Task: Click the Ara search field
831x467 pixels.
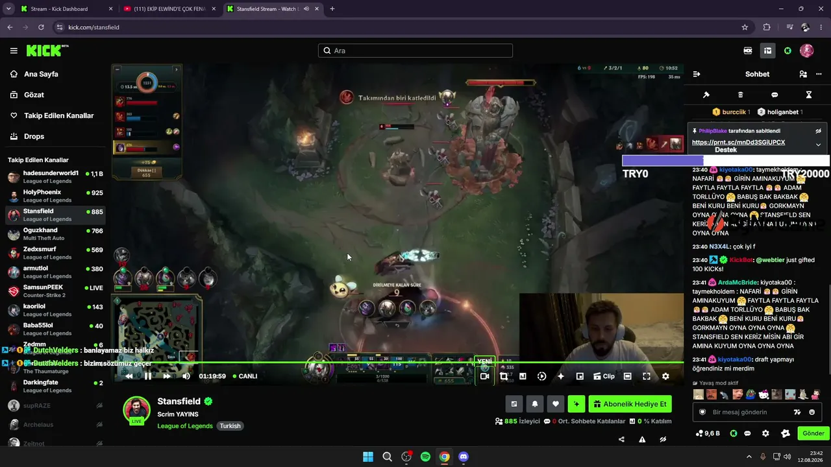Action: click(415, 51)
